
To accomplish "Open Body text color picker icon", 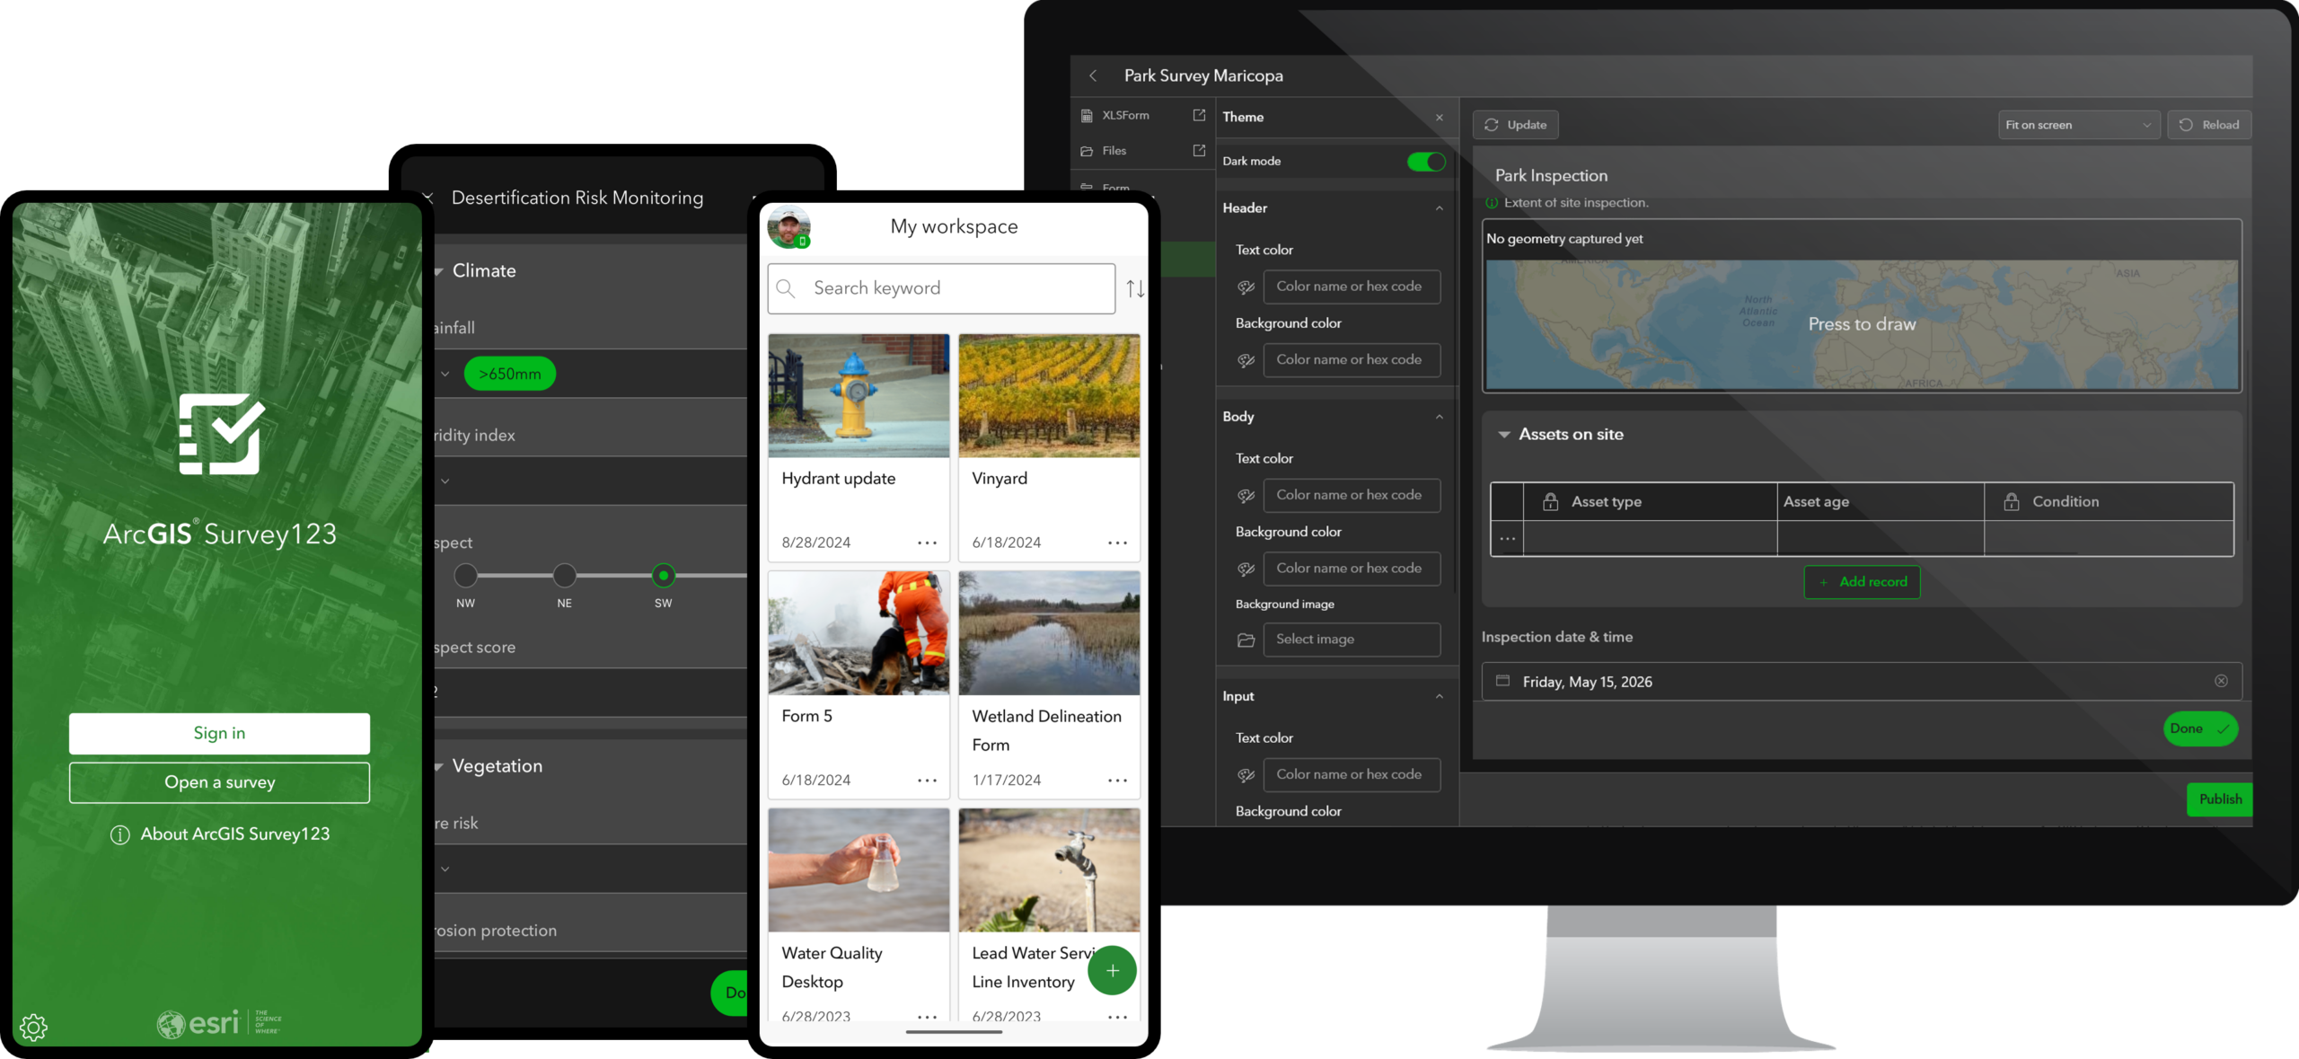I will pos(1246,496).
